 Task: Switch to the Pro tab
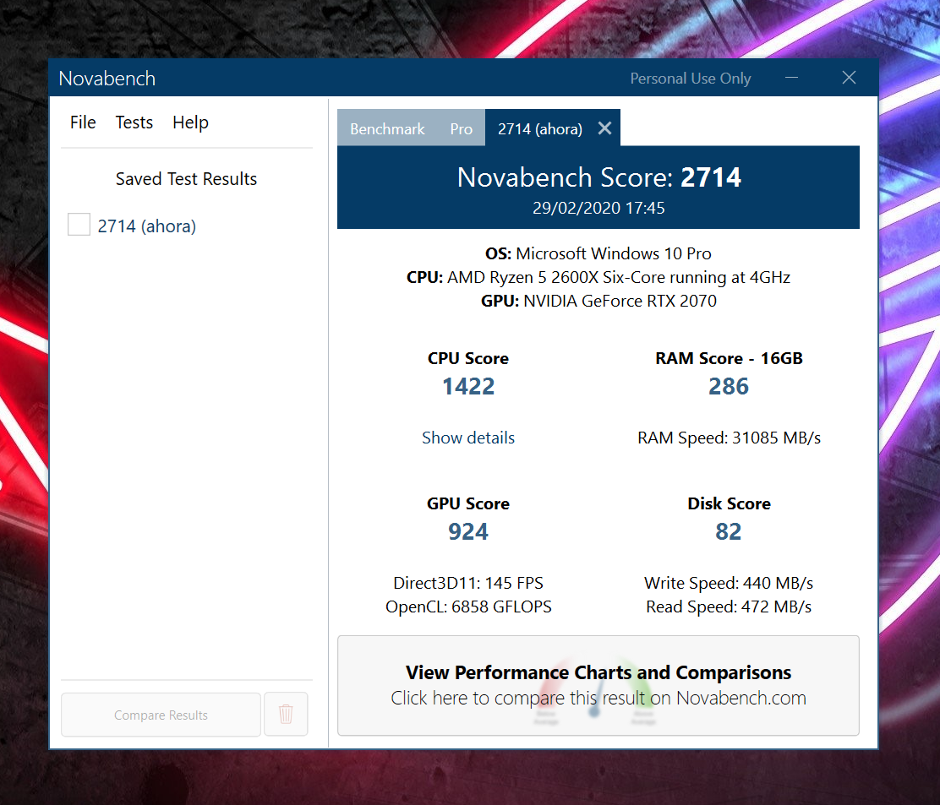point(461,128)
